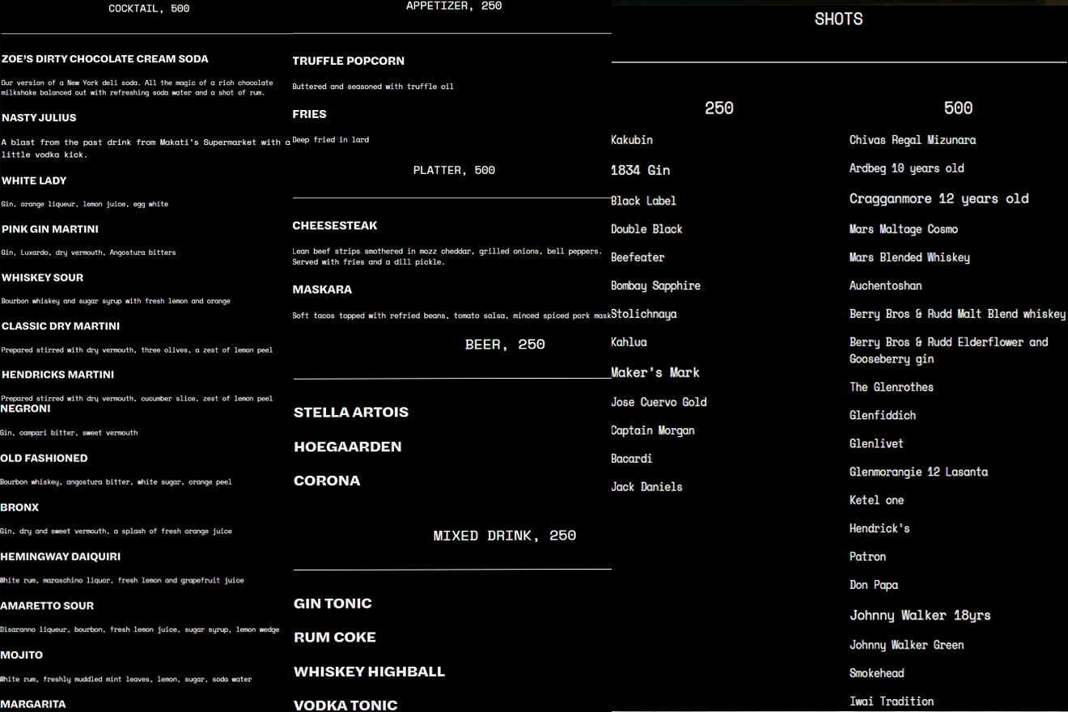Select TRUFFLE POPCORN appetizer
This screenshot has height=712, width=1068.
(x=349, y=61)
